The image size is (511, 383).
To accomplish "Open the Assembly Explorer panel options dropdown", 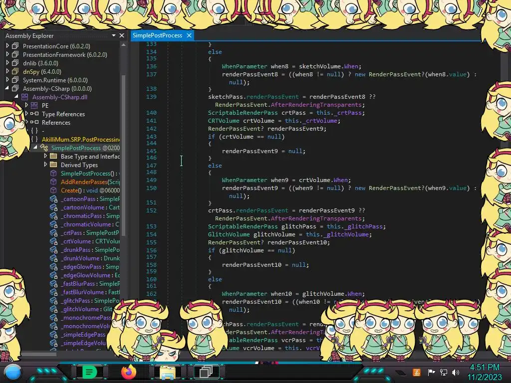I will (114, 35).
